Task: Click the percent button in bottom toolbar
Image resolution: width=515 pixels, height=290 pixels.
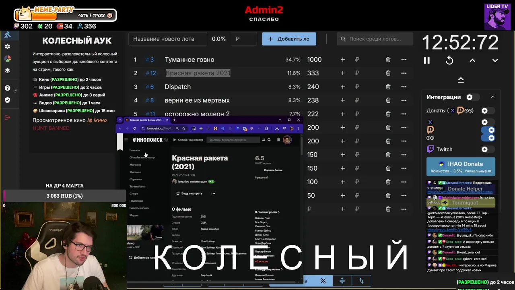Action: tap(323, 281)
